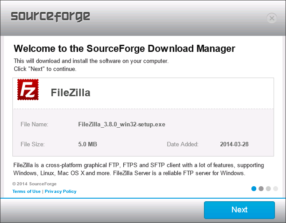Open the Privacy Policy link

(61, 191)
